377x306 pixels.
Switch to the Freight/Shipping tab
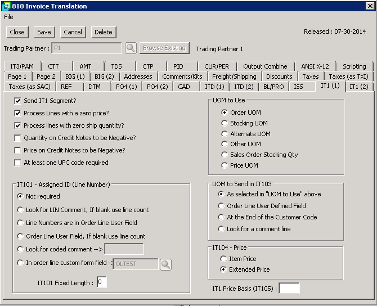(235, 76)
